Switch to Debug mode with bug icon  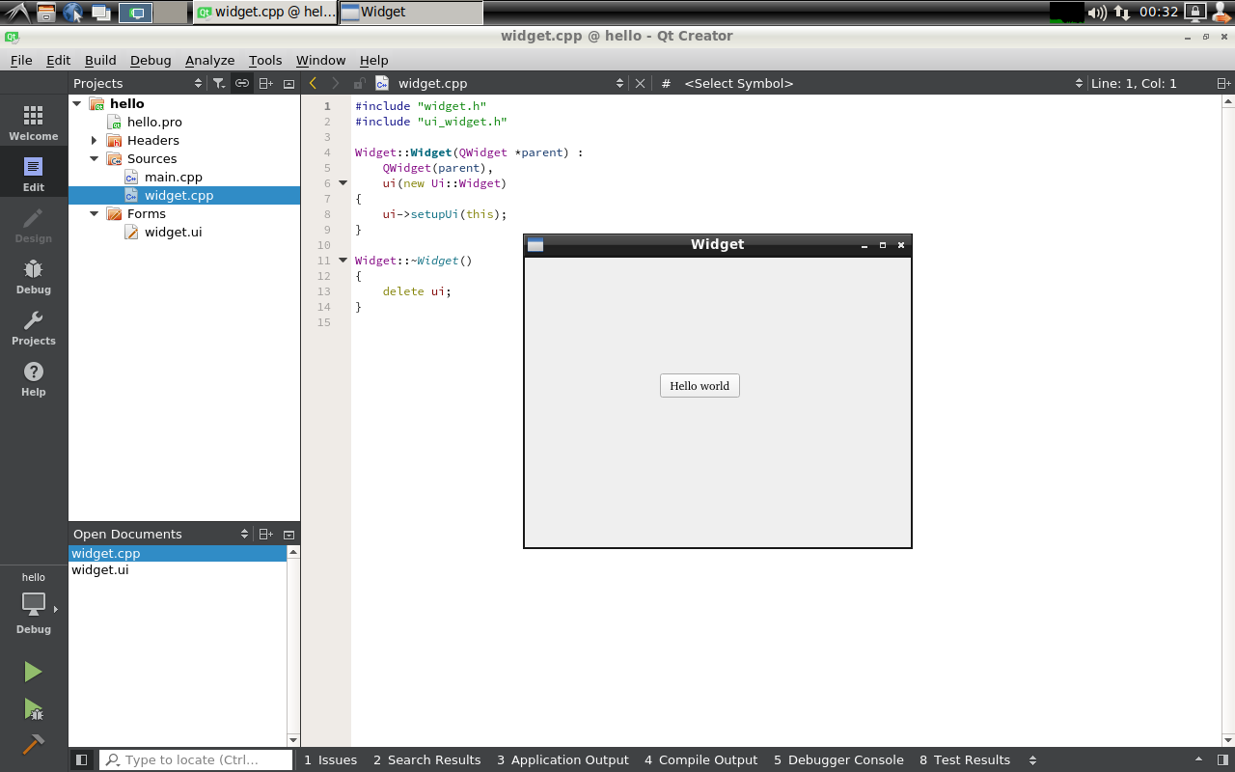click(34, 276)
